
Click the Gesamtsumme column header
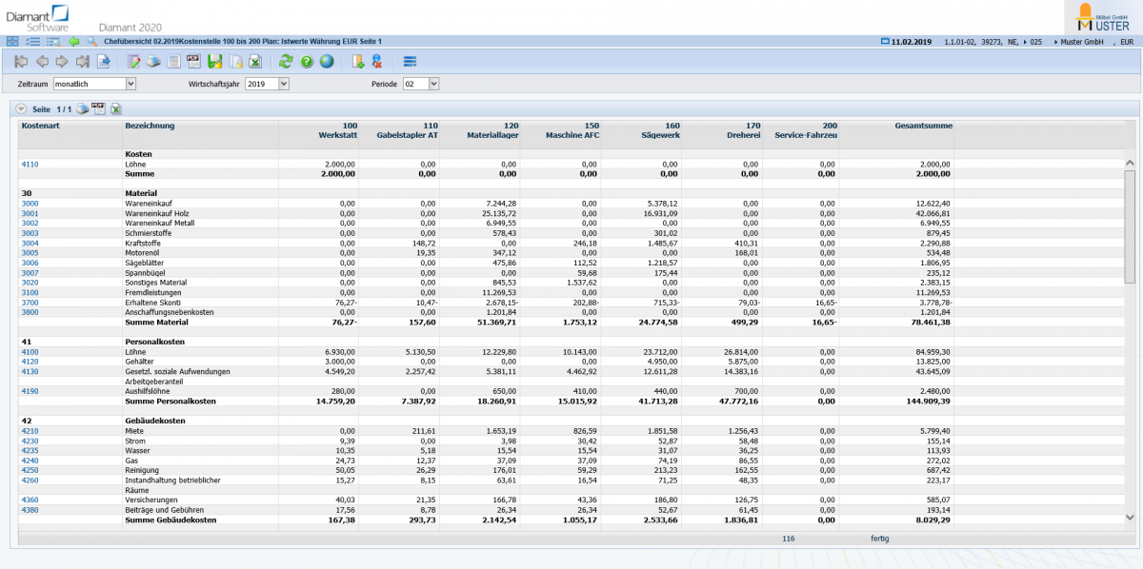tap(922, 126)
